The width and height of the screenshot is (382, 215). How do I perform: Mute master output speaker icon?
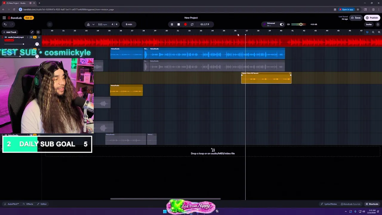[288, 24]
